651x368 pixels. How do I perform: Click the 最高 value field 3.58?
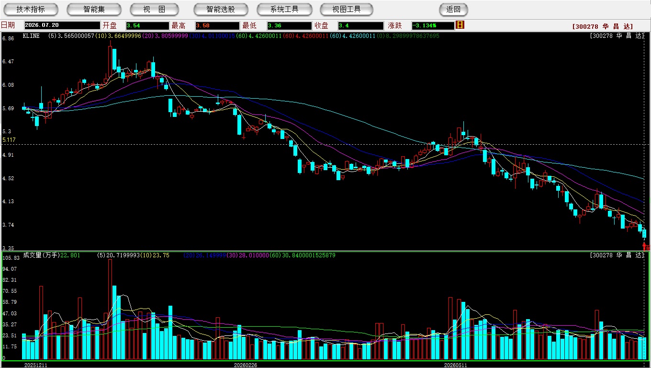coord(217,25)
